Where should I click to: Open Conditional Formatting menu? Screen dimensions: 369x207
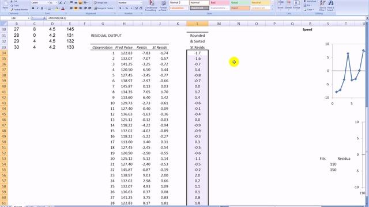[x=151, y=6]
